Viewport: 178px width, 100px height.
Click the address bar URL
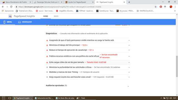(x=60, y=7)
